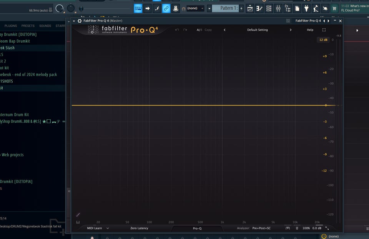369x239 pixels.
Task: Click Copy next to A/B
Action: click(208, 30)
